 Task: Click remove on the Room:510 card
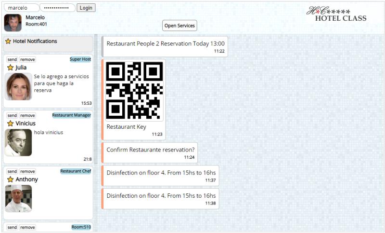click(27, 227)
